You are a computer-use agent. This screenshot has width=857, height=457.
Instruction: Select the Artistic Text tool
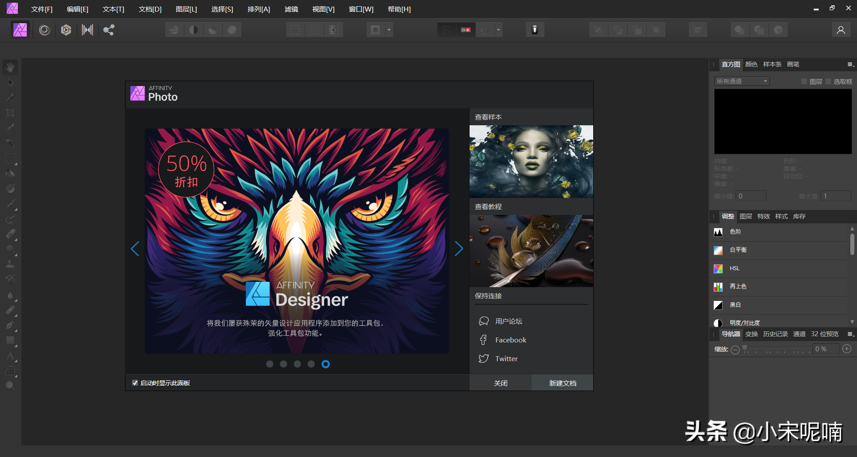pyautogui.click(x=10, y=355)
